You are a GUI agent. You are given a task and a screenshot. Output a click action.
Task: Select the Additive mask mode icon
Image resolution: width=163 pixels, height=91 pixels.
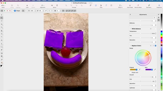pyautogui.click(x=5, y=11)
